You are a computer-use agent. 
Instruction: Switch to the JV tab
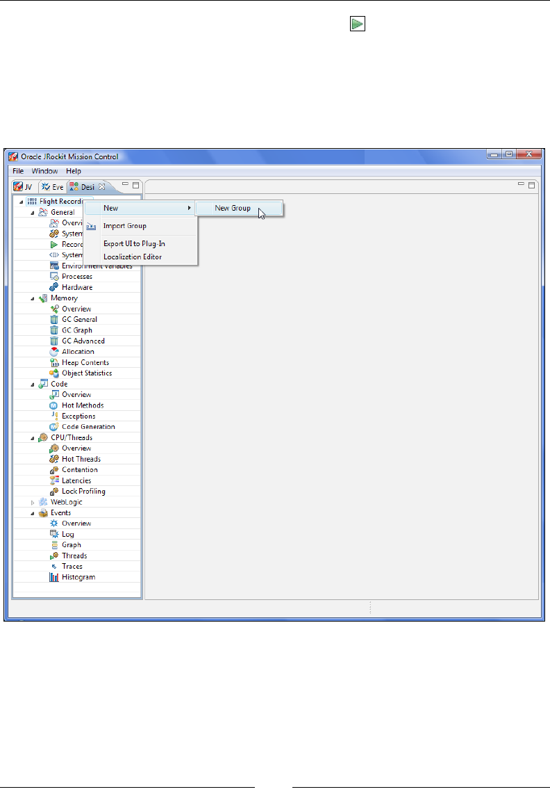[24, 187]
